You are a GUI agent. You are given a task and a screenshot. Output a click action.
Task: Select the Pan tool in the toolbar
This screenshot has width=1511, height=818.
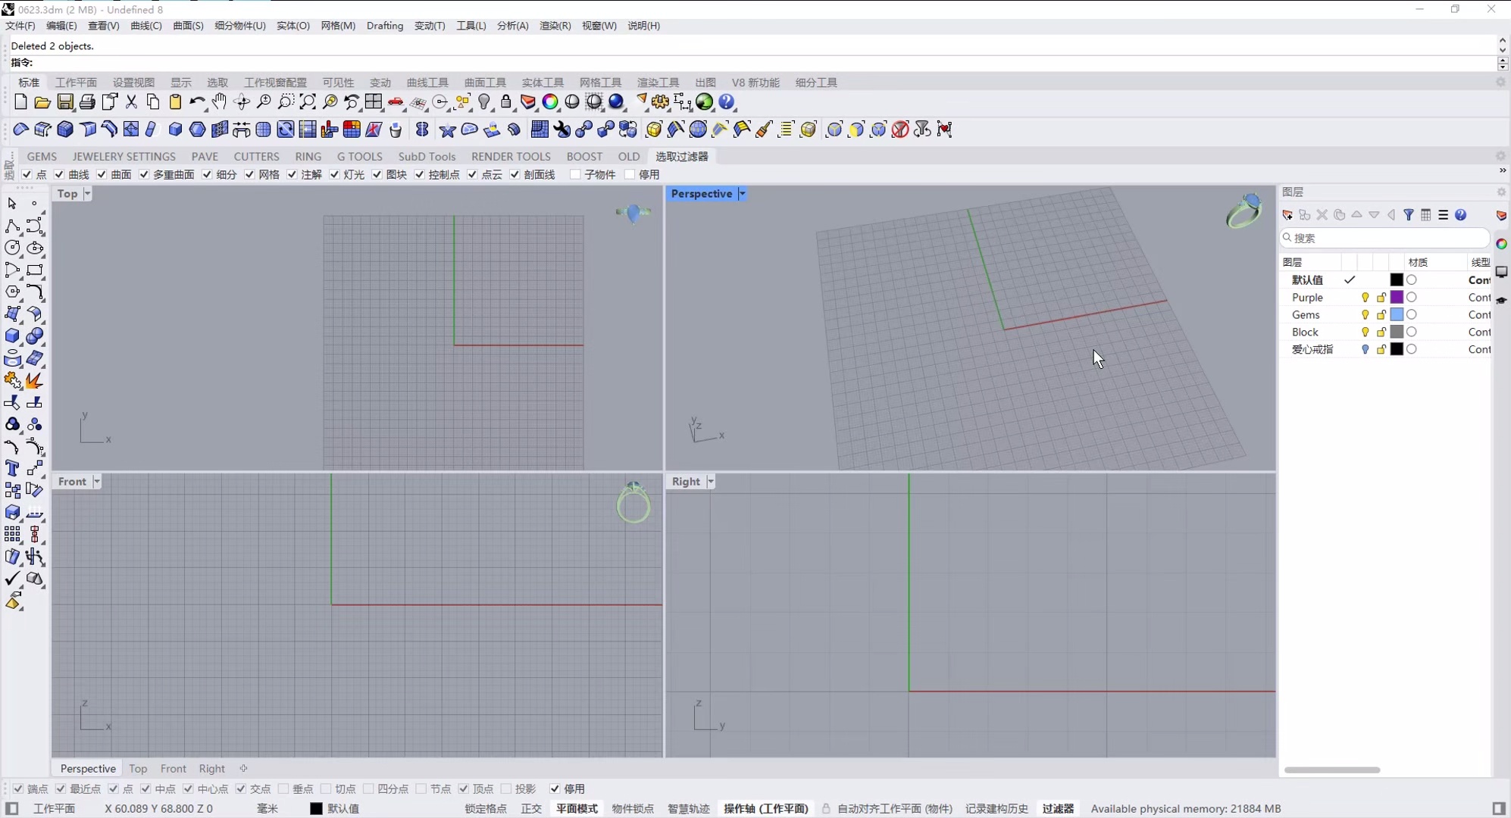pyautogui.click(x=220, y=101)
